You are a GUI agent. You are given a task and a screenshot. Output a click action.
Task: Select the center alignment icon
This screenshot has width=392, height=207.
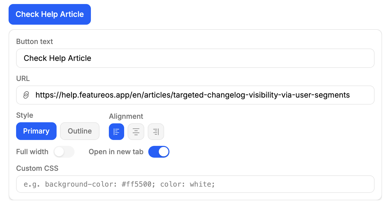click(136, 132)
